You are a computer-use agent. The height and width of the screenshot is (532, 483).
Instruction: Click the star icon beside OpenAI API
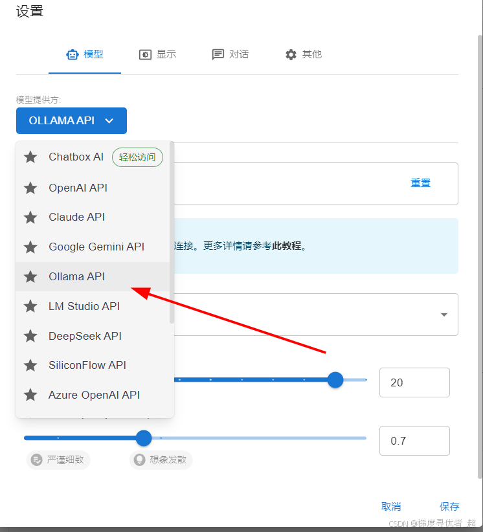30,188
